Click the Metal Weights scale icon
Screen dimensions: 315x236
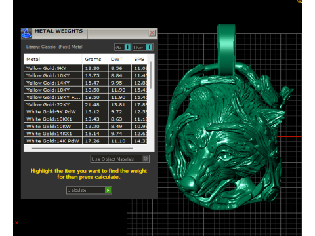coord(26,33)
